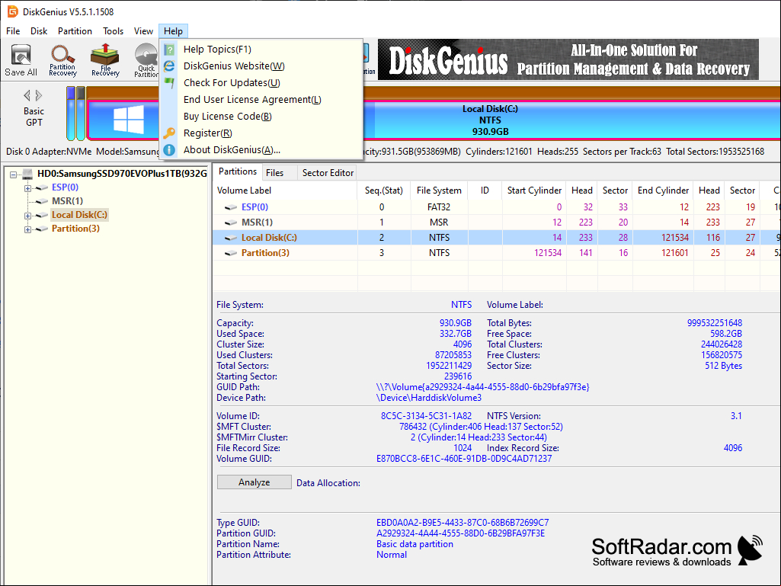Image resolution: width=781 pixels, height=586 pixels.
Task: Click the Volume GUID value E870BCC8-6E1C-460E-91DB-0D9C4AD71237
Action: [x=464, y=459]
